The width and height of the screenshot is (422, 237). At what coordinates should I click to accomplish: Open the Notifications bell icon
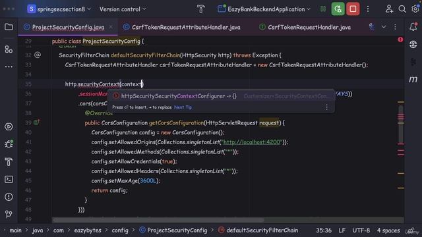click(x=413, y=26)
